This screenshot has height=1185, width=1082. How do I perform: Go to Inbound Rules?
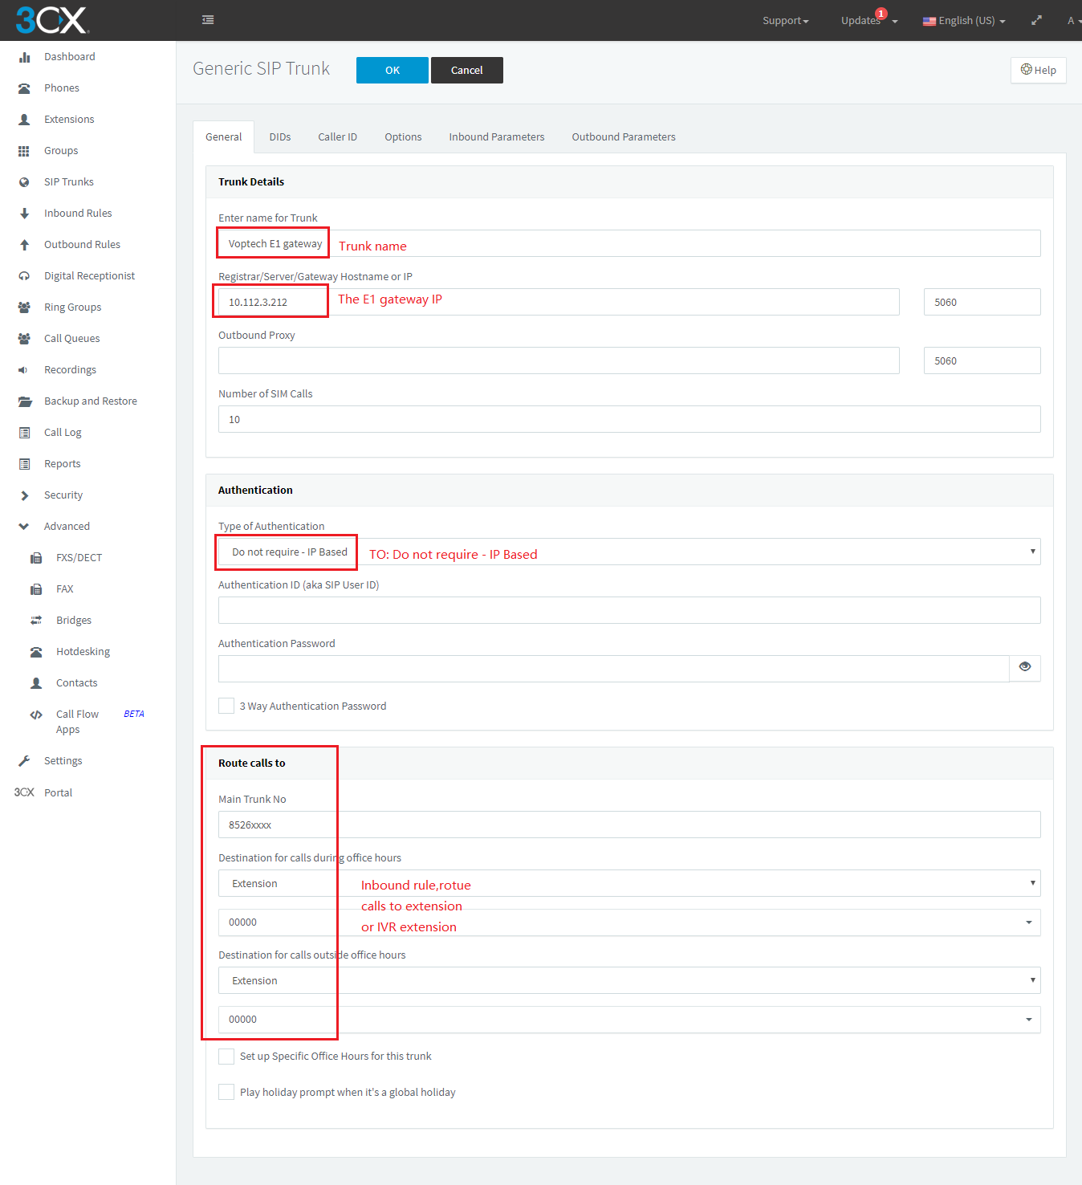[78, 214]
